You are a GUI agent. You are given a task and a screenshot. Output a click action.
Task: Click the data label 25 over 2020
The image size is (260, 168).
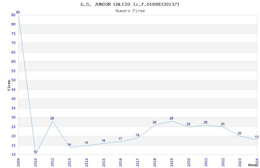tap(188, 124)
